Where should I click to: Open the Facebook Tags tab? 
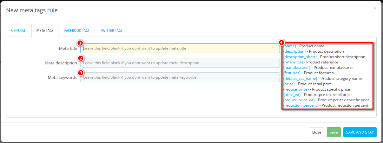point(77,31)
